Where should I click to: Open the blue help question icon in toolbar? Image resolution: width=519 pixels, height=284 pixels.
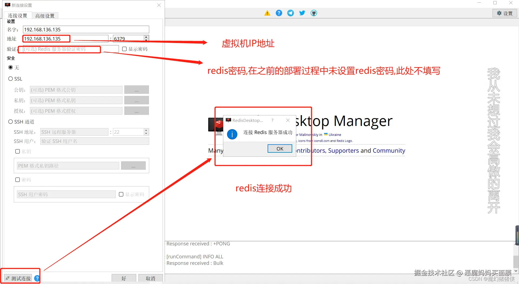(x=279, y=13)
